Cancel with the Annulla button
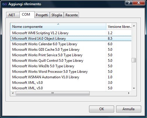 tap(128, 109)
